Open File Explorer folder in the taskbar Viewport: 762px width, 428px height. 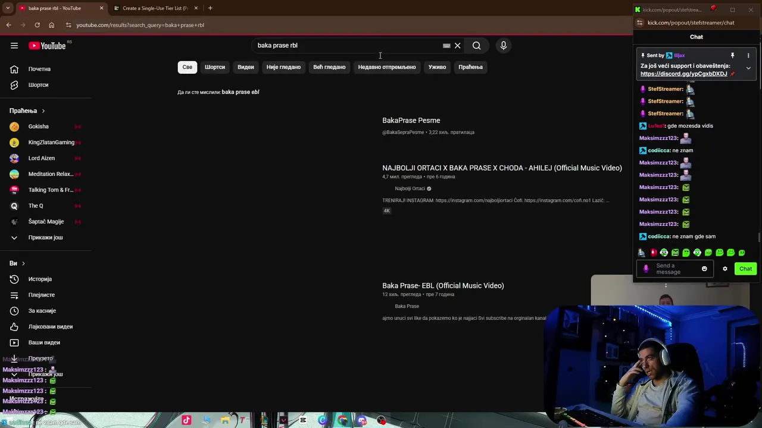tap(225, 420)
